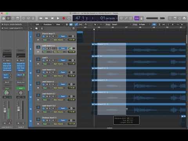Show the Toolbar icon in control bar
This screenshot has width=188, height=141.
[x=18, y=18]
